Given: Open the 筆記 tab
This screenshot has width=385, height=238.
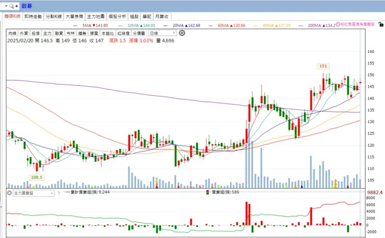Looking at the screenshot, I should pyautogui.click(x=147, y=17).
